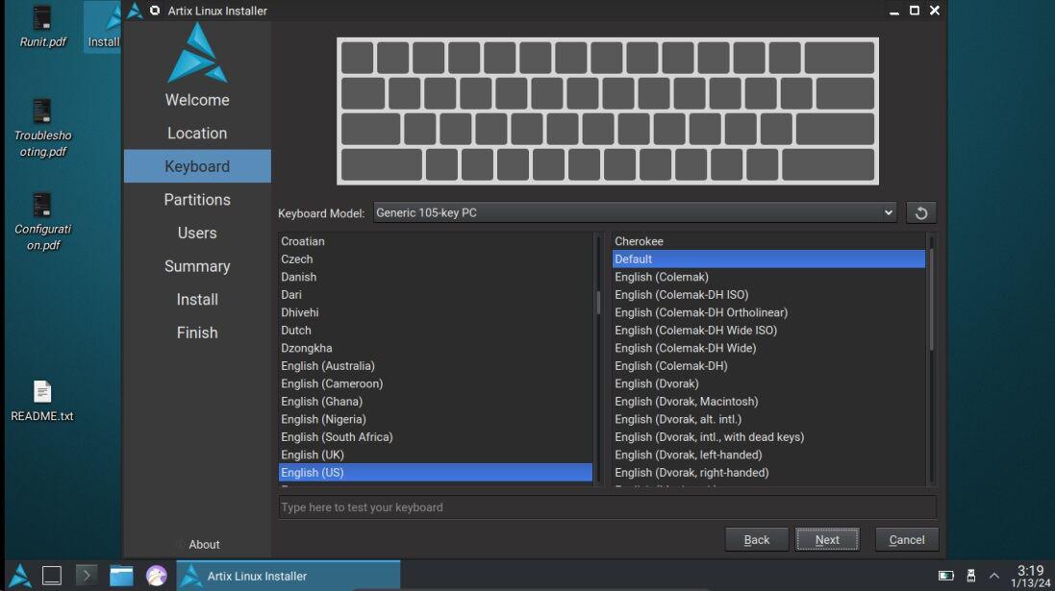The height and width of the screenshot is (591, 1055).
Task: Select the Keyboard step in sidebar
Action: (x=197, y=166)
